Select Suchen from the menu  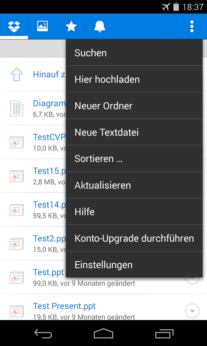pyautogui.click(x=134, y=53)
